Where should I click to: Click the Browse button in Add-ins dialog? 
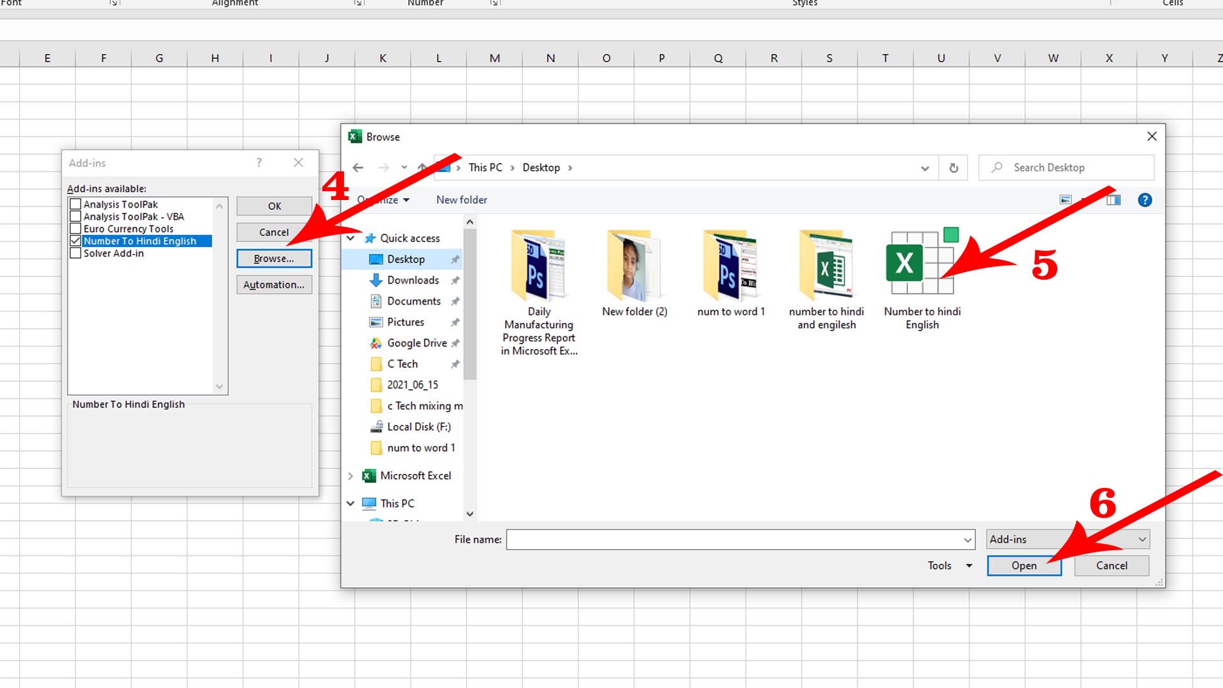[274, 258]
